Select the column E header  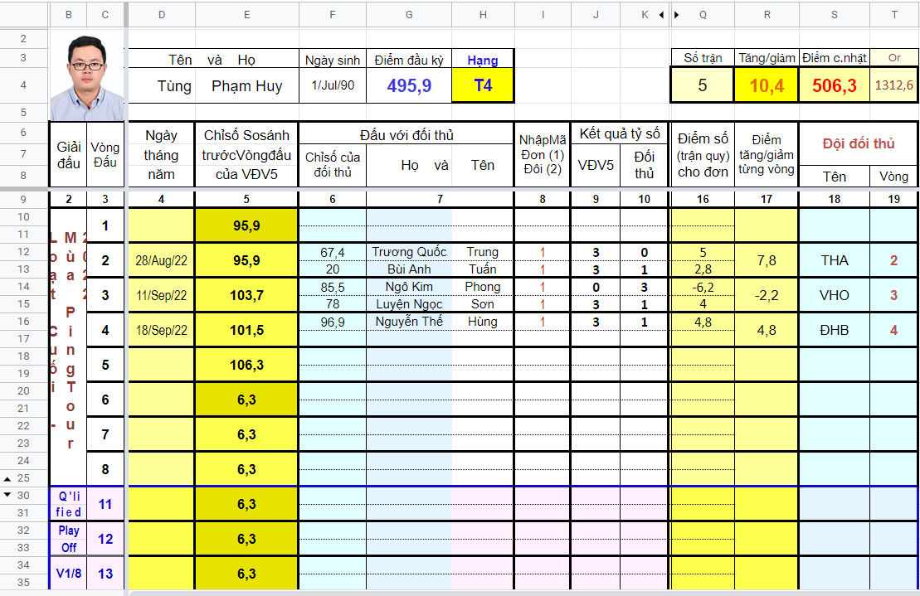(x=246, y=15)
